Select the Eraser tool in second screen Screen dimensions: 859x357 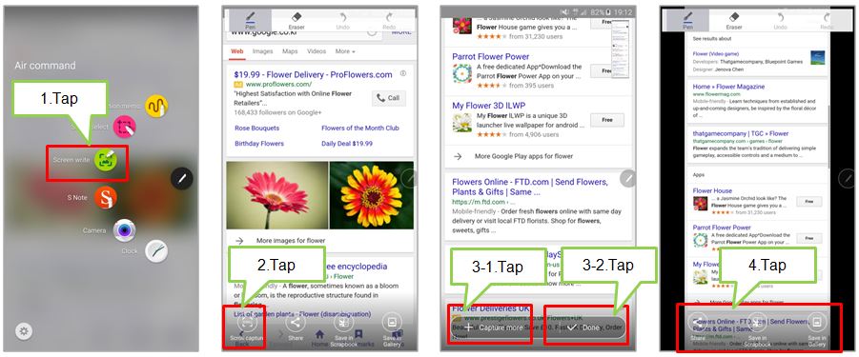pyautogui.click(x=297, y=20)
